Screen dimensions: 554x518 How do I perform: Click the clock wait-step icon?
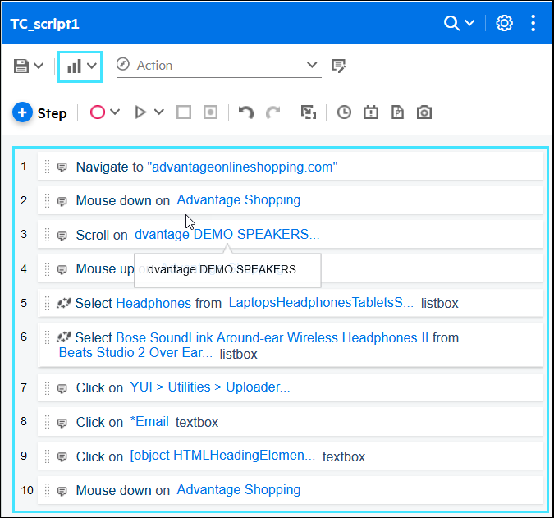(344, 112)
